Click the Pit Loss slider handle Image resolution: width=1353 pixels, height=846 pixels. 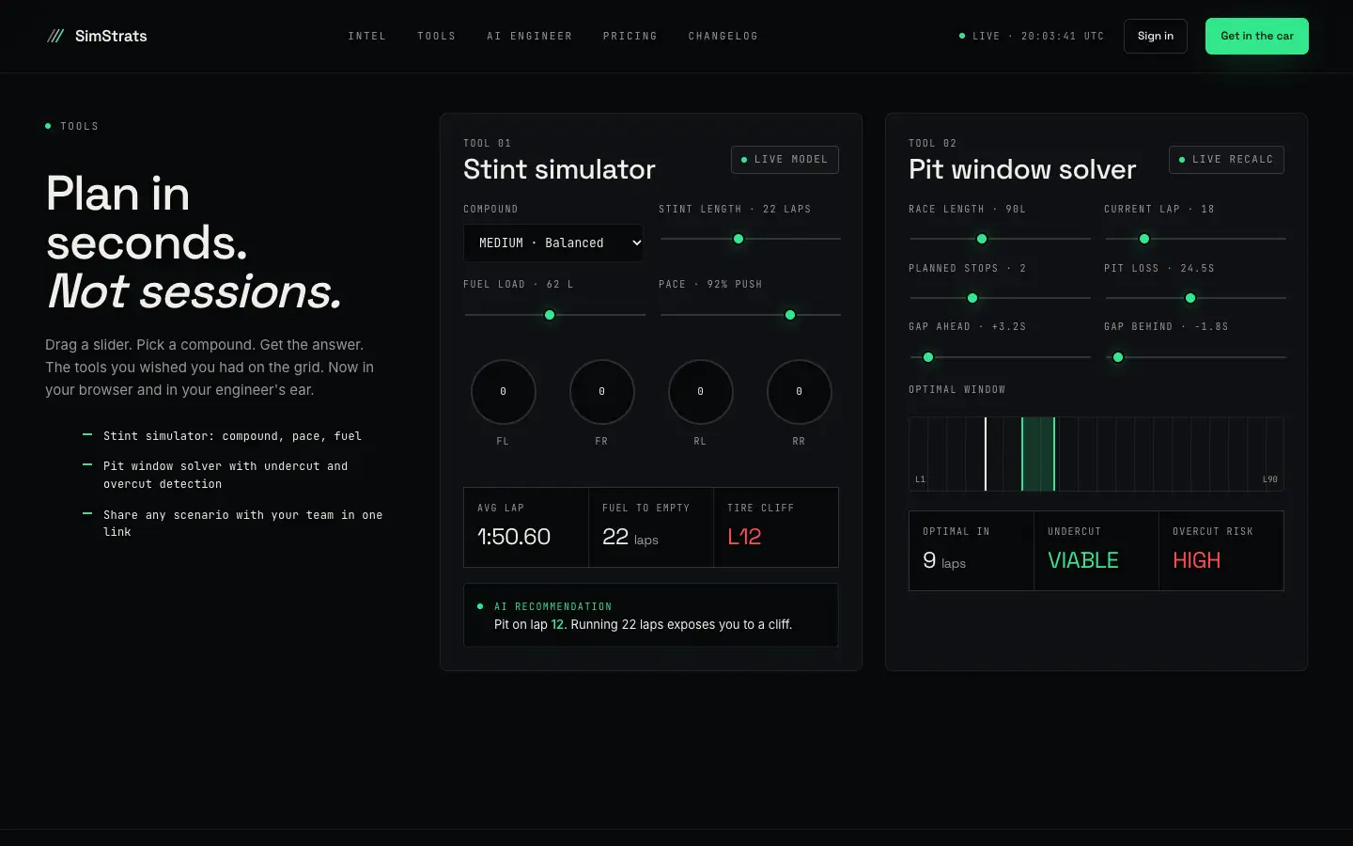click(1190, 298)
